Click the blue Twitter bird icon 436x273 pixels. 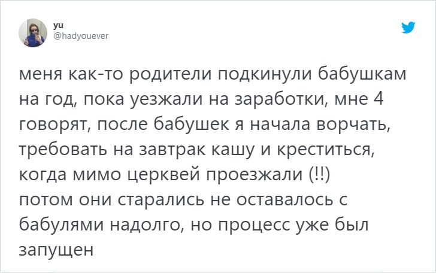408,28
